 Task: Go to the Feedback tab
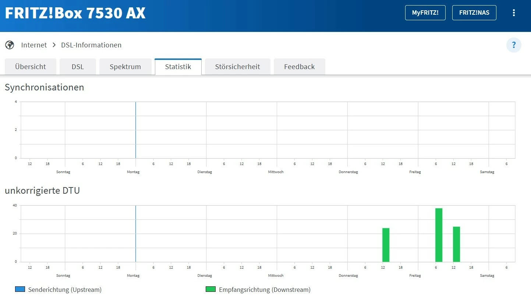click(x=300, y=67)
